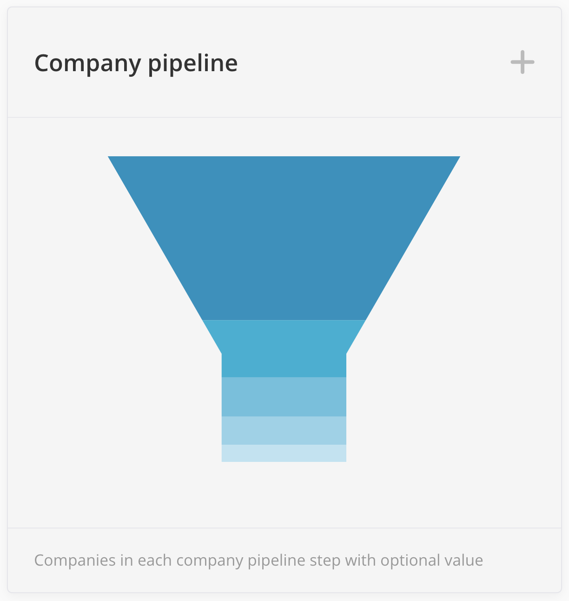Click the fourth light blue funnel stage

point(284,430)
